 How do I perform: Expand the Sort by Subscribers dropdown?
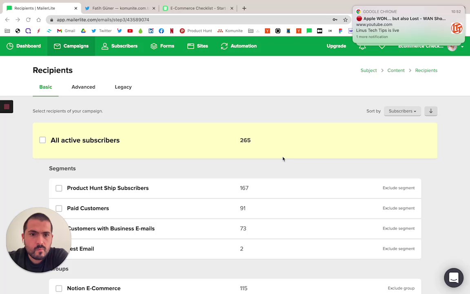pyautogui.click(x=402, y=111)
